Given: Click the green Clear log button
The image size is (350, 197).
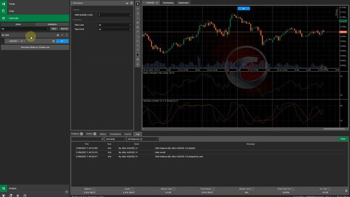Looking at the screenshot, I should tap(343, 139).
